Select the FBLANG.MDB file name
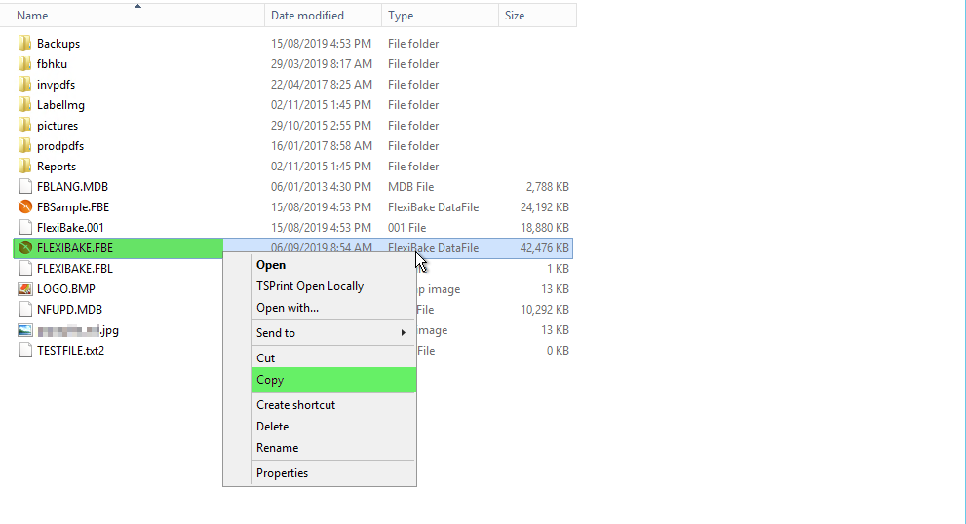The width and height of the screenshot is (966, 524). pos(73,186)
